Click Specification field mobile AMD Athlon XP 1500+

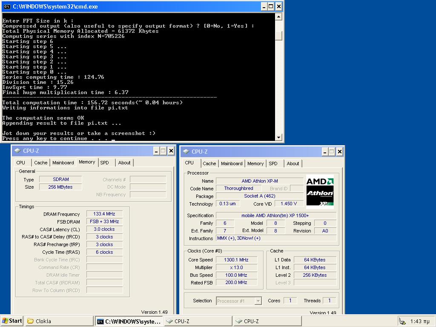276,215
